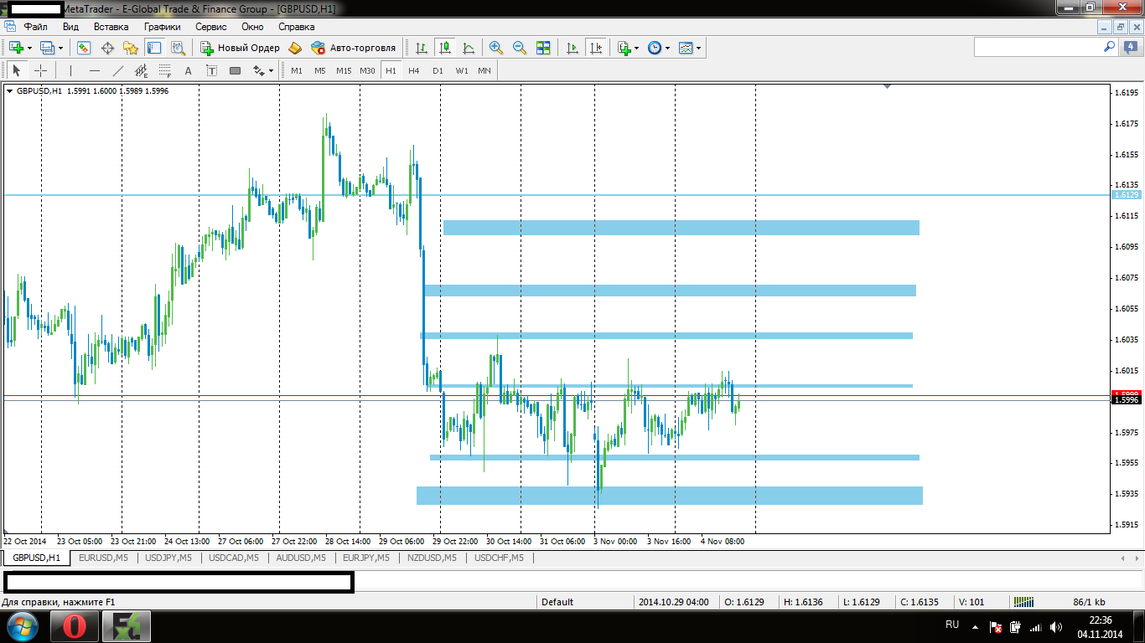Screen dimensions: 1145x643
Task: Select the Fibonacci retracement tool
Action: (165, 70)
